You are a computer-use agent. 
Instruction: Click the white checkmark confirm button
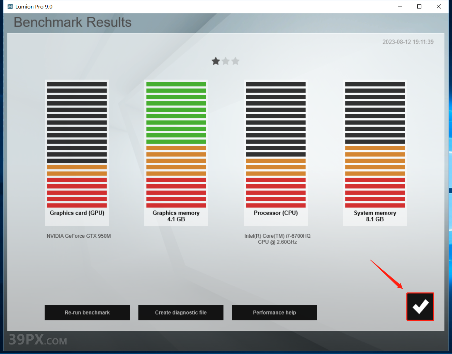420,306
